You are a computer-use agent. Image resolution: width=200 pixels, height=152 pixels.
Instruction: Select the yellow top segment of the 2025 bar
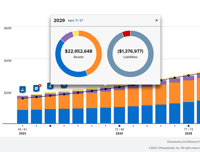click(x=50, y=92)
